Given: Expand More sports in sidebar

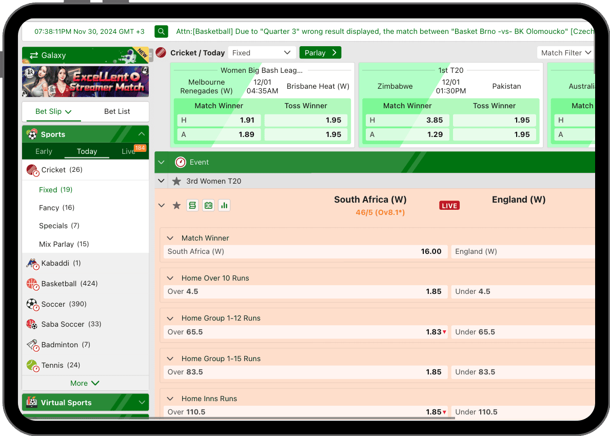Looking at the screenshot, I should [85, 383].
